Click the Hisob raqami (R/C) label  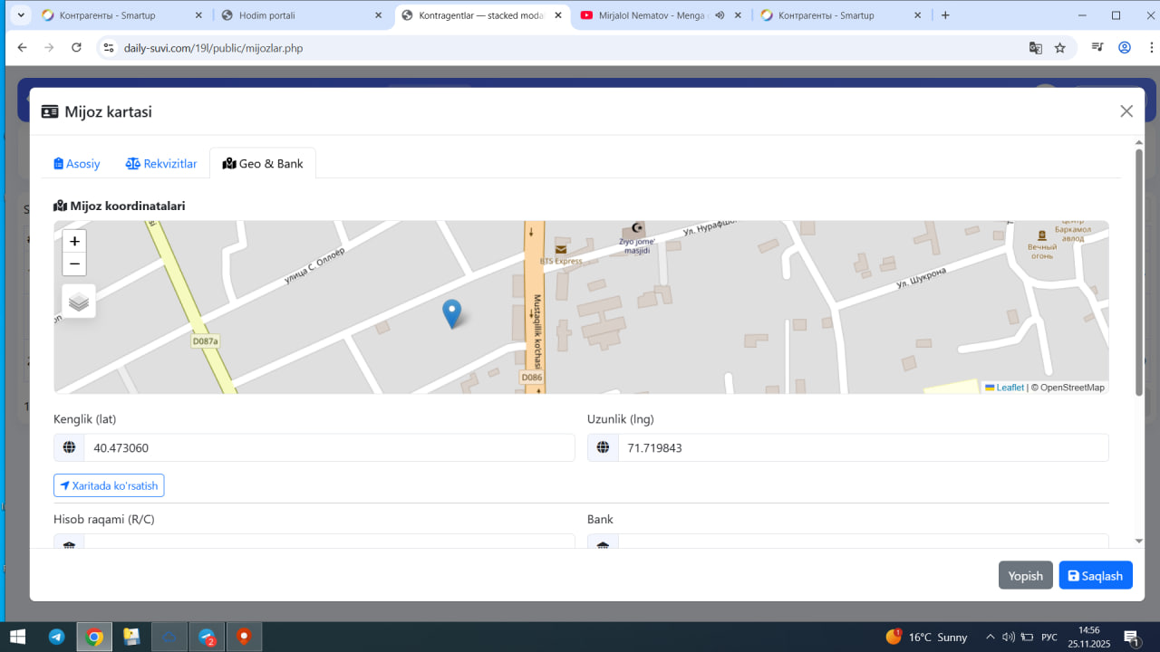click(103, 519)
